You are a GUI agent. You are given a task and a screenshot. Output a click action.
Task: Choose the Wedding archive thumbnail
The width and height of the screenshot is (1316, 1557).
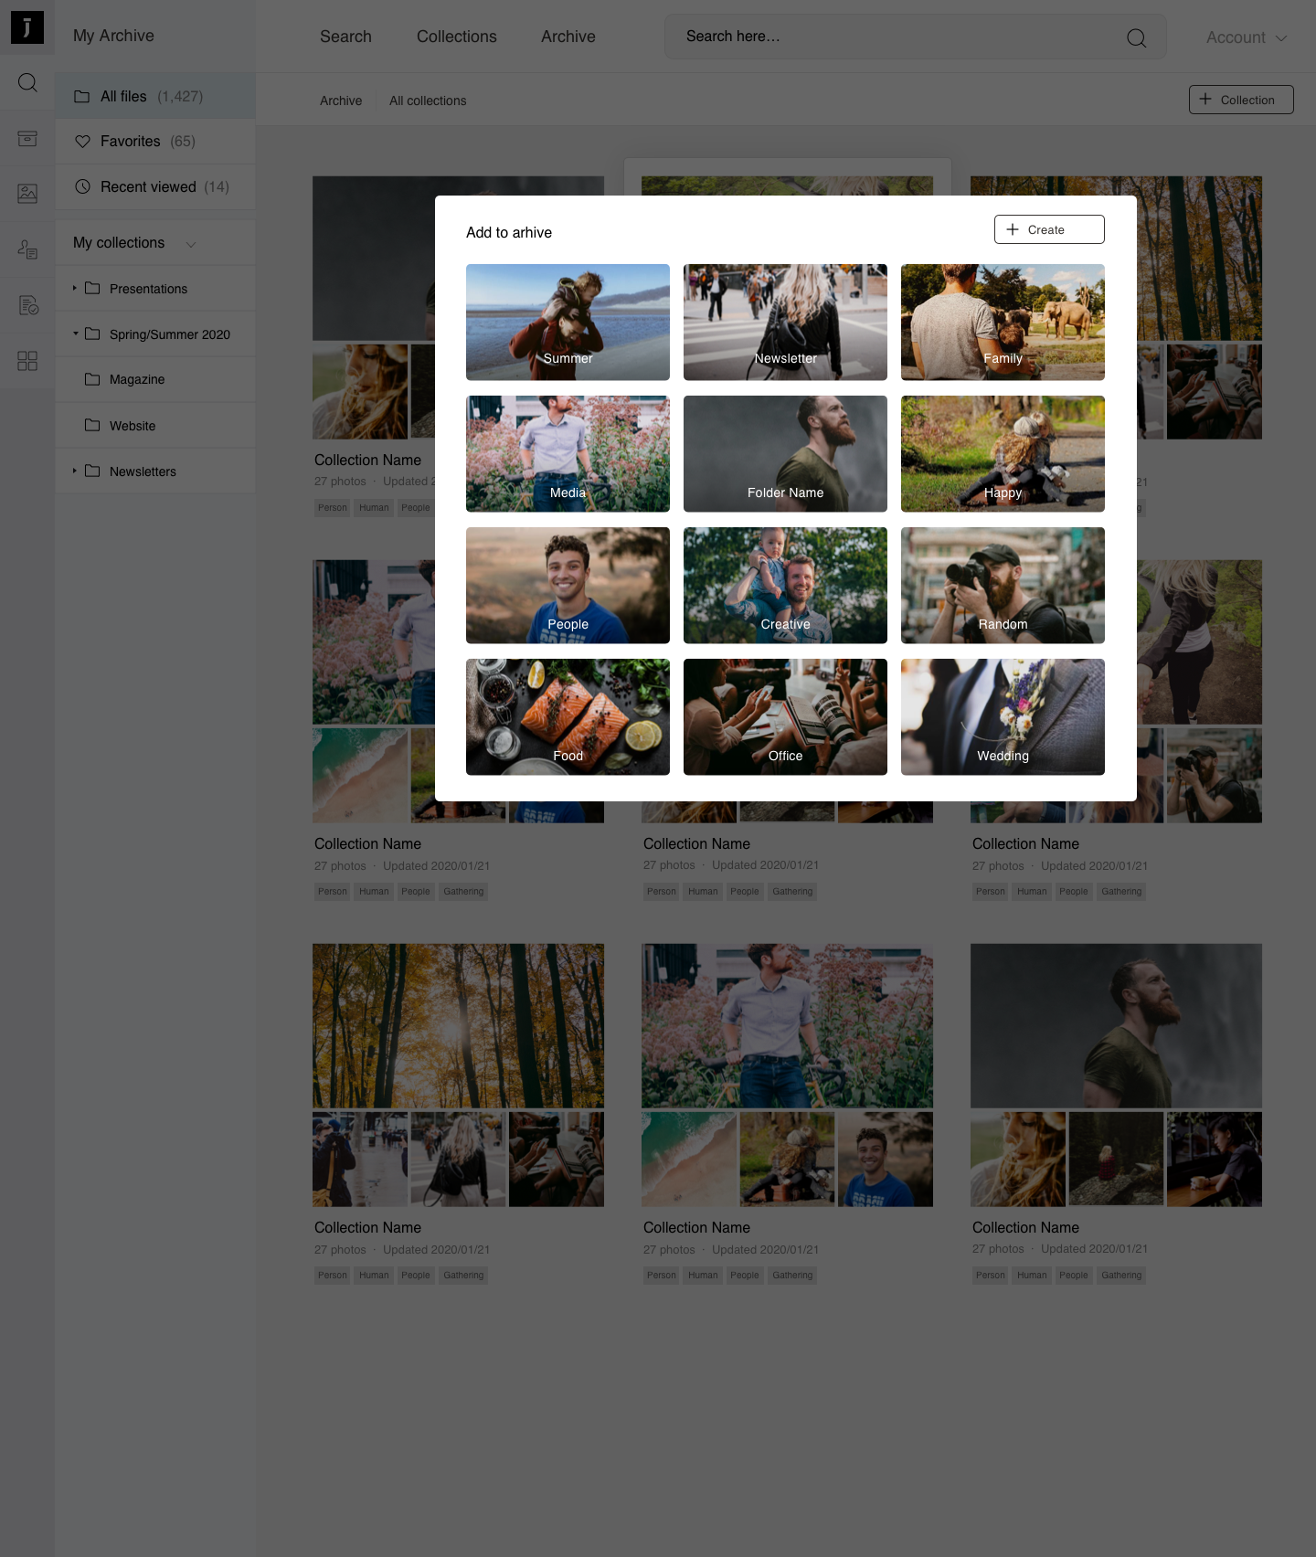pyautogui.click(x=1003, y=717)
